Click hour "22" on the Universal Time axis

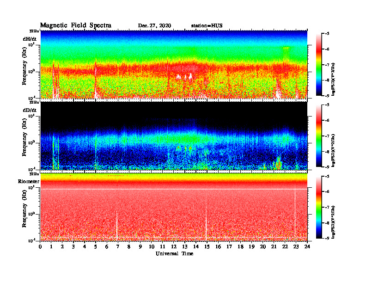click(285, 246)
